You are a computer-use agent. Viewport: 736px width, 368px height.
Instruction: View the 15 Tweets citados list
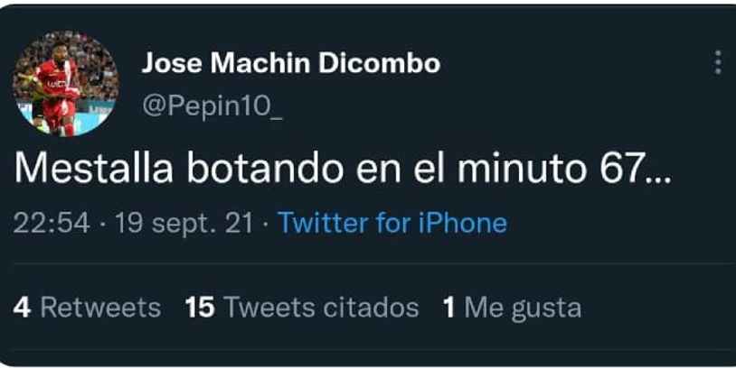[302, 308]
